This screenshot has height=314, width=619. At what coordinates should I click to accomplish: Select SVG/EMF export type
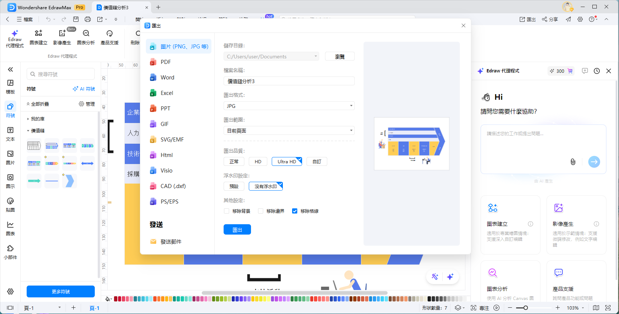[179, 139]
